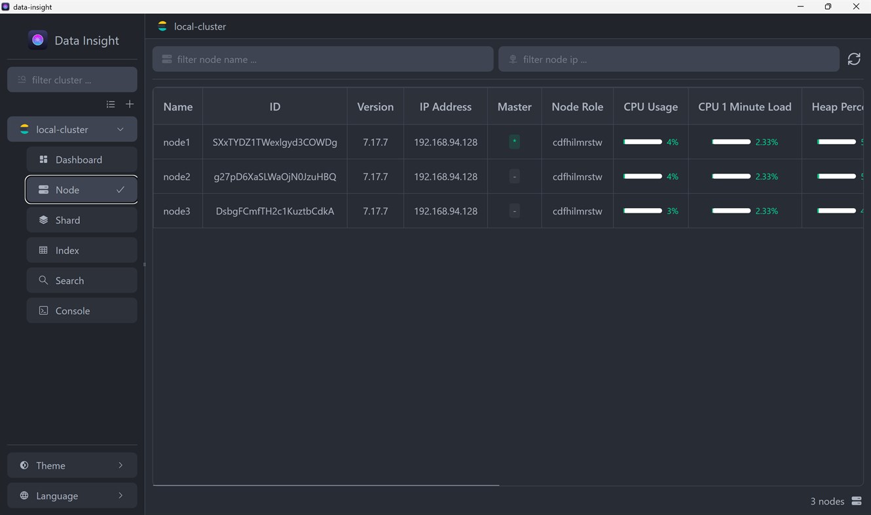Restore down the data-insight window
The image size is (871, 515).
[828, 7]
